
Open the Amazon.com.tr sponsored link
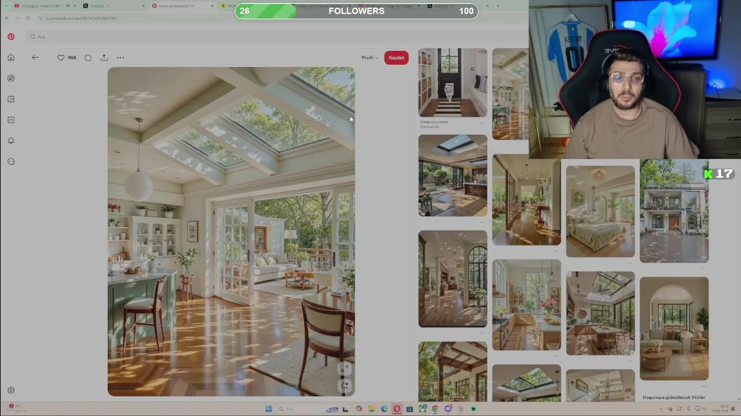coord(434,122)
